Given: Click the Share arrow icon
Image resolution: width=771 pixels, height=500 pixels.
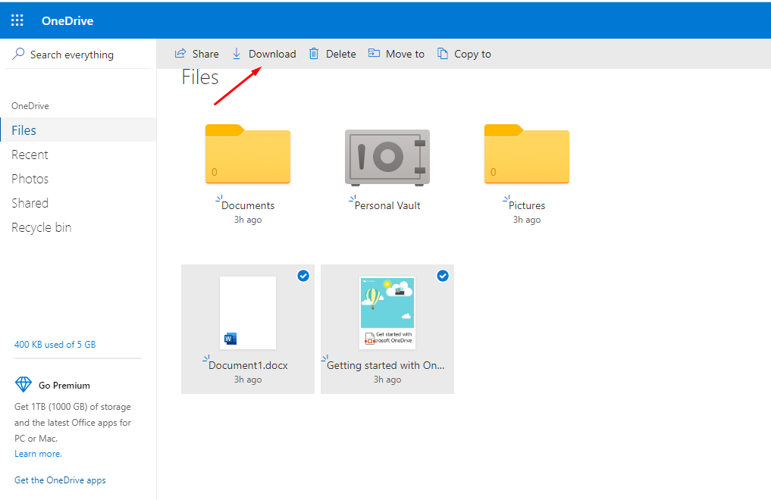Looking at the screenshot, I should point(180,54).
